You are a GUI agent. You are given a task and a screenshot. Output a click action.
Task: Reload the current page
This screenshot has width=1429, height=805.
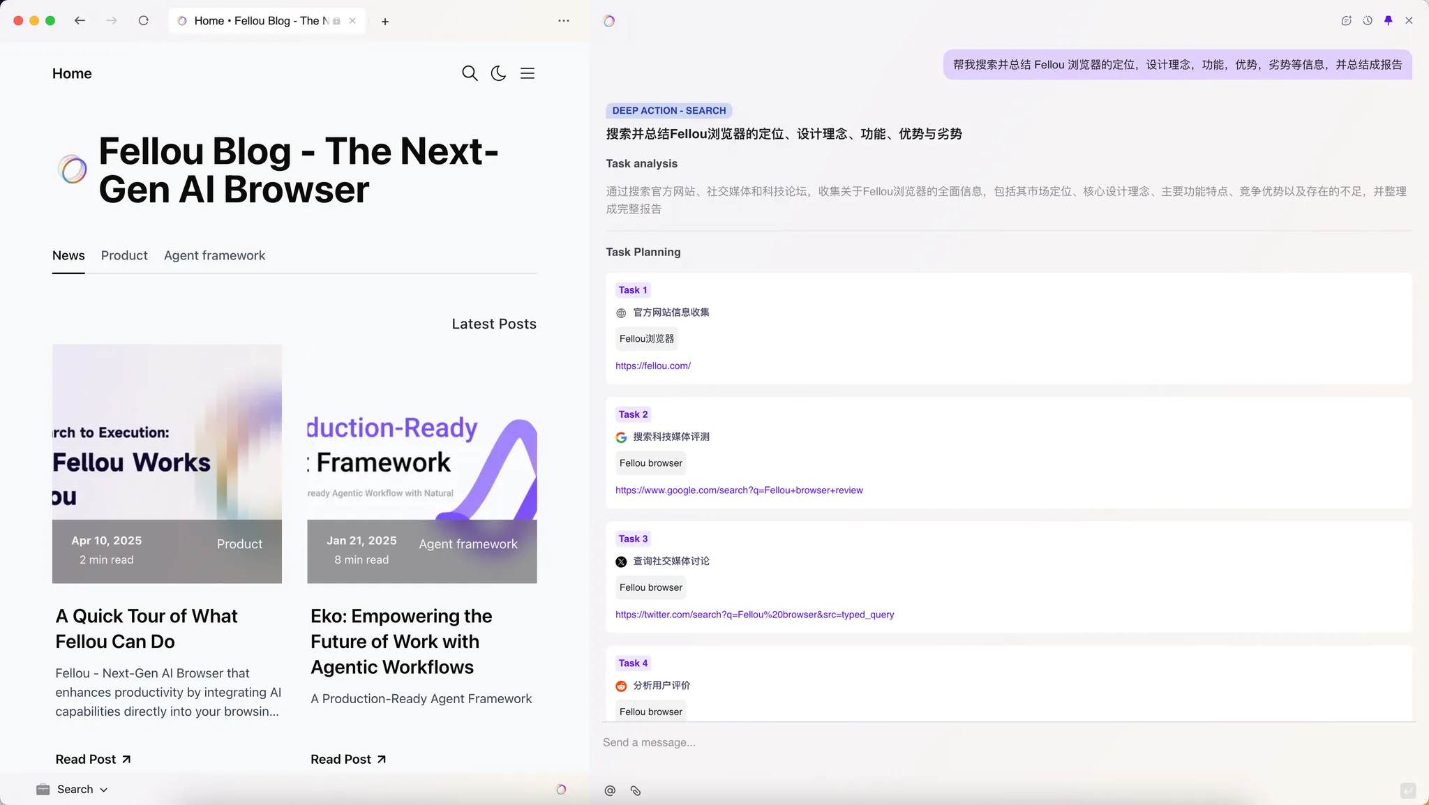click(144, 21)
